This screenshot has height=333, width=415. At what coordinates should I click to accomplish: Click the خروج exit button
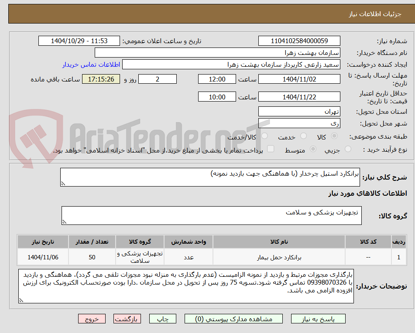(92, 319)
